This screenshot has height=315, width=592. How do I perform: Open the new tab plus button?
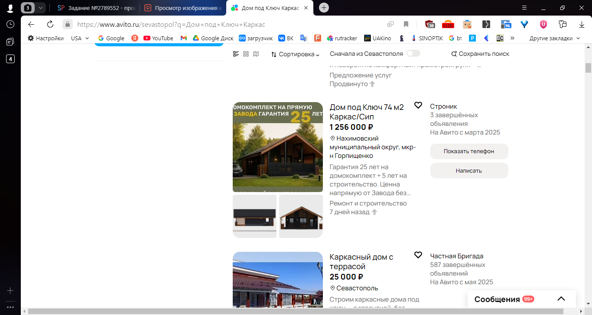point(324,8)
